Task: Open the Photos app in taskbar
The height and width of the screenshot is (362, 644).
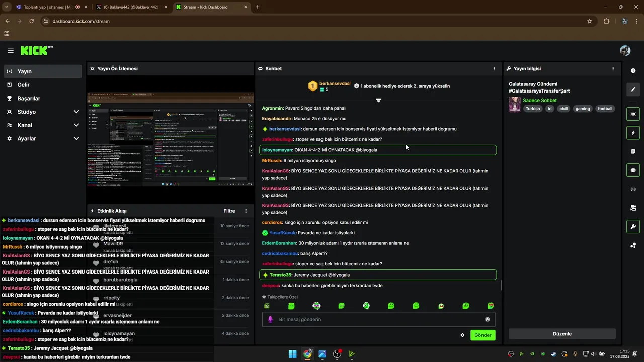Action: [323, 354]
